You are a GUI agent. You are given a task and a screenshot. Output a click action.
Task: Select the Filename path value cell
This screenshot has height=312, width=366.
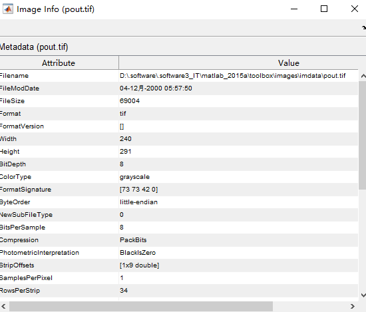pyautogui.click(x=238, y=76)
